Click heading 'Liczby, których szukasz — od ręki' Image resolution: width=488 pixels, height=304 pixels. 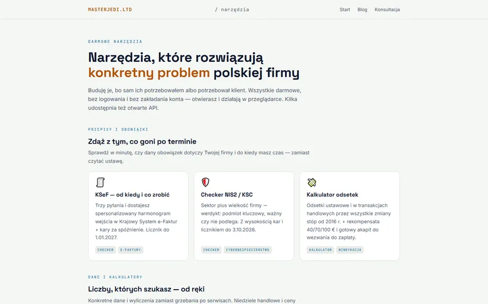click(146, 289)
